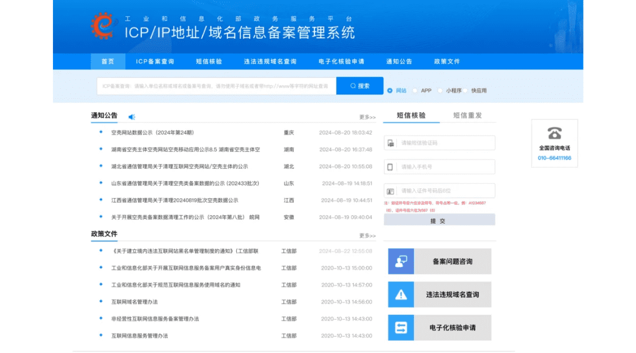Click the ID card icon beside certificate field
Image resolution: width=636 pixels, height=353 pixels.
[x=390, y=191]
